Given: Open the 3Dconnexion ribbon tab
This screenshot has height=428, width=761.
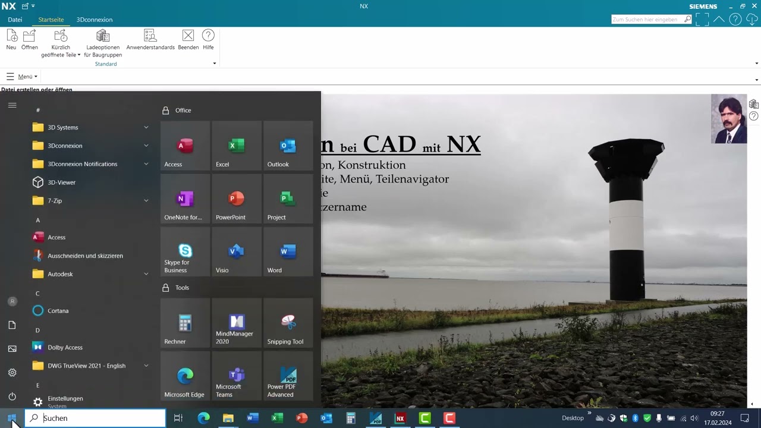Looking at the screenshot, I should [95, 20].
